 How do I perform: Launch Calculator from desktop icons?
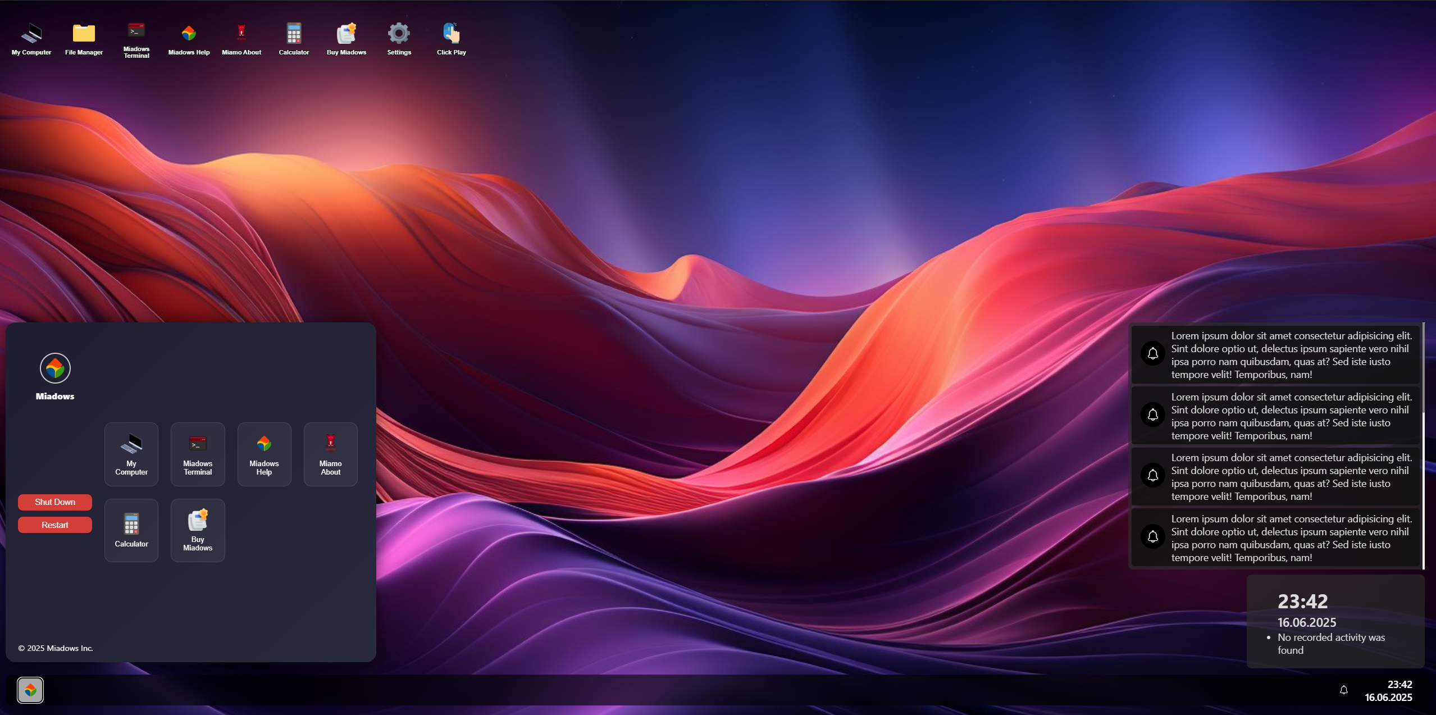294,38
